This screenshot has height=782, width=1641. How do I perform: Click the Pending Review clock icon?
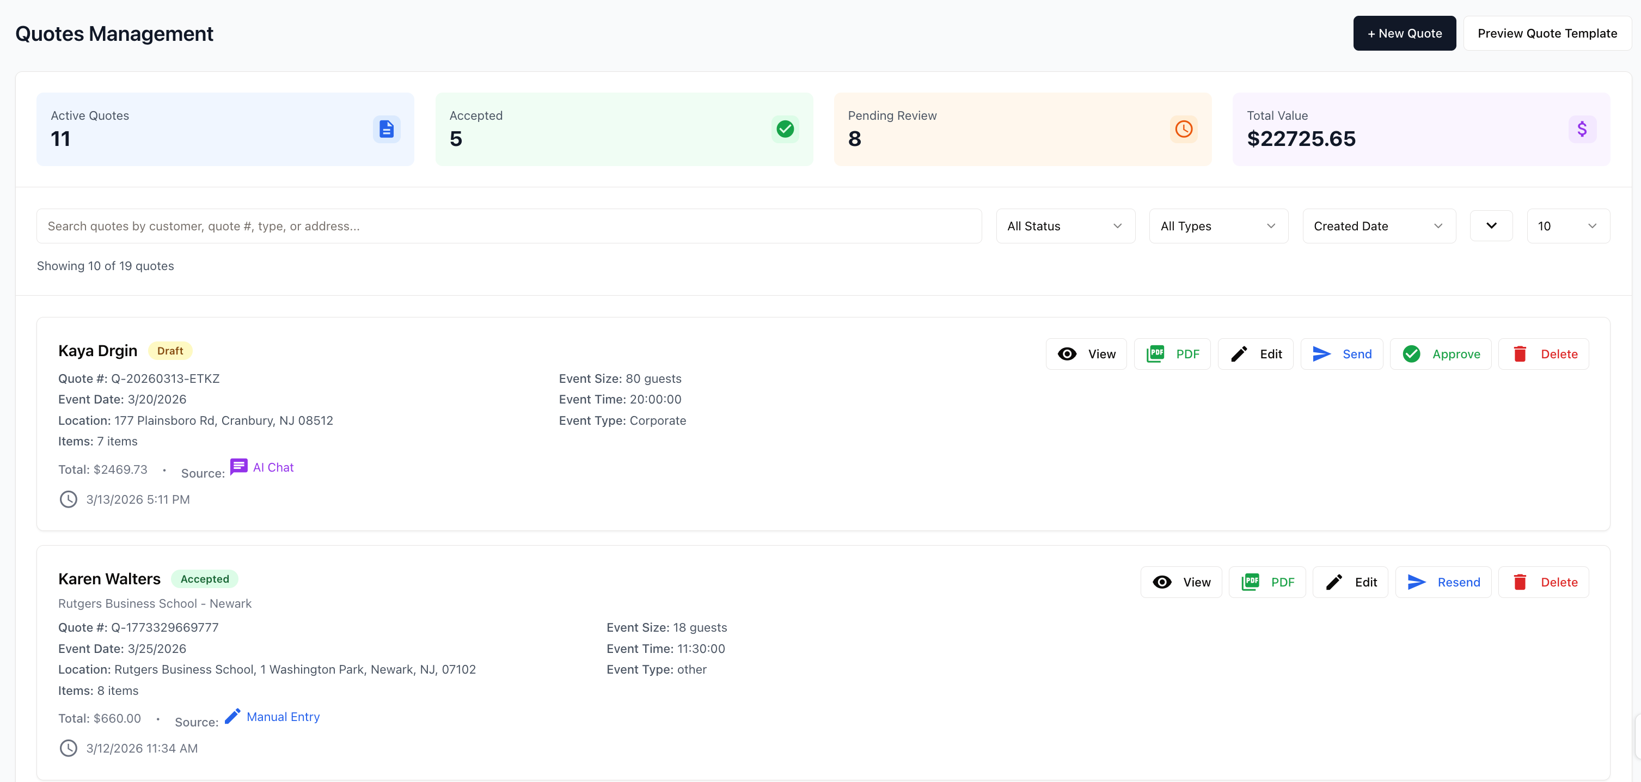pos(1183,130)
